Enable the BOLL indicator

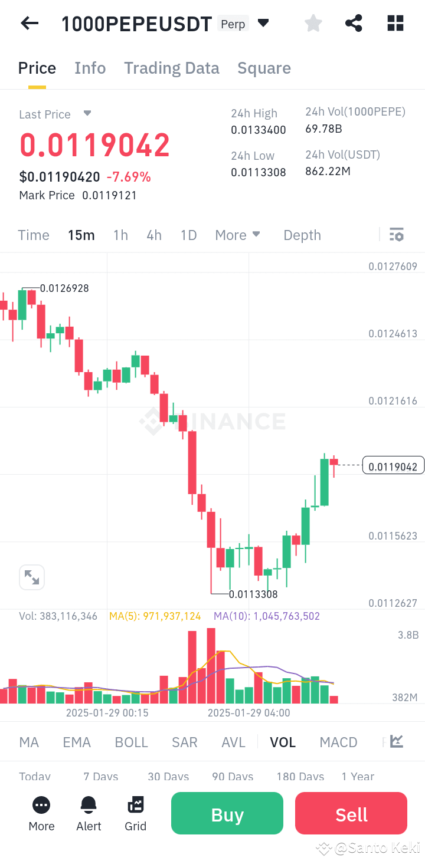(x=131, y=741)
